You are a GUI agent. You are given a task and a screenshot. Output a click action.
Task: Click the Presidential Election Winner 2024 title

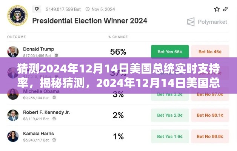point(89,21)
